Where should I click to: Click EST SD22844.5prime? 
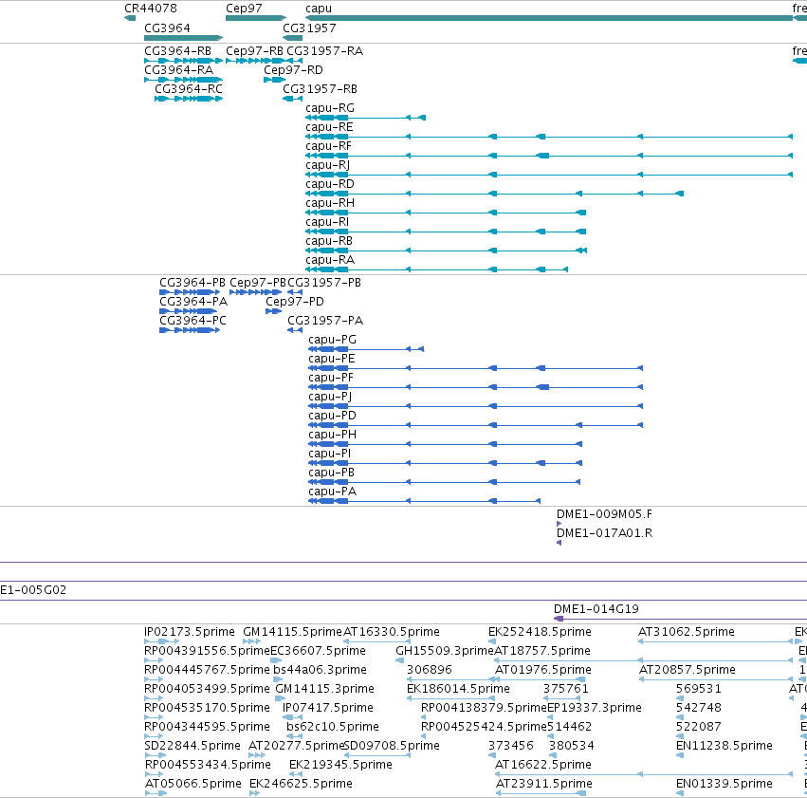click(x=193, y=746)
